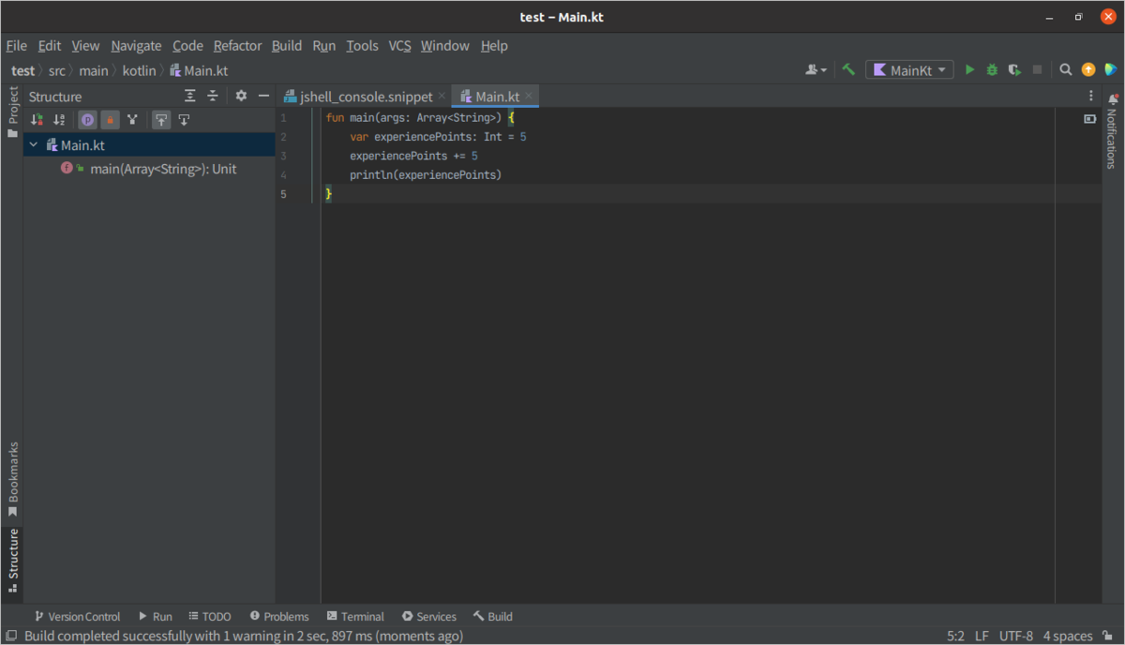1125x645 pixels.
Task: Click Main.kt breadcrumb in navigation bar
Action: 199,70
